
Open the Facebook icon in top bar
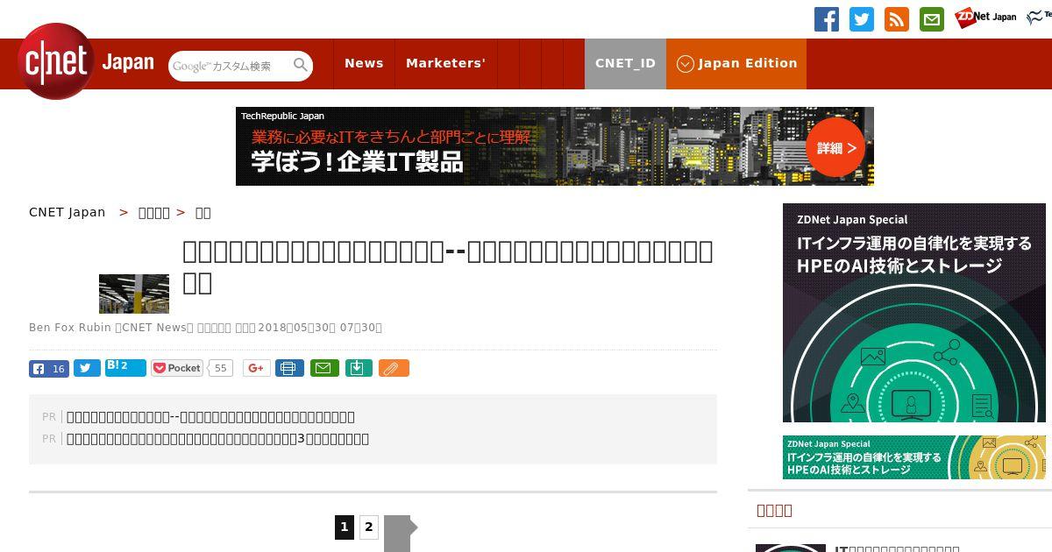pyautogui.click(x=827, y=19)
